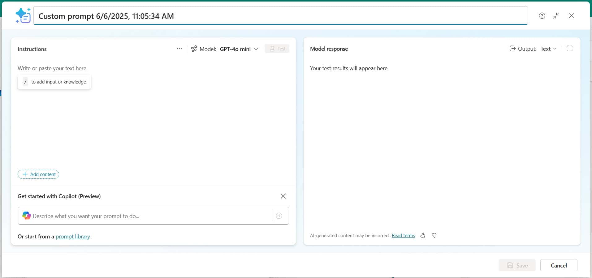Click the model settings icon beside Model
Screen dimensions: 592x278
coord(194,49)
